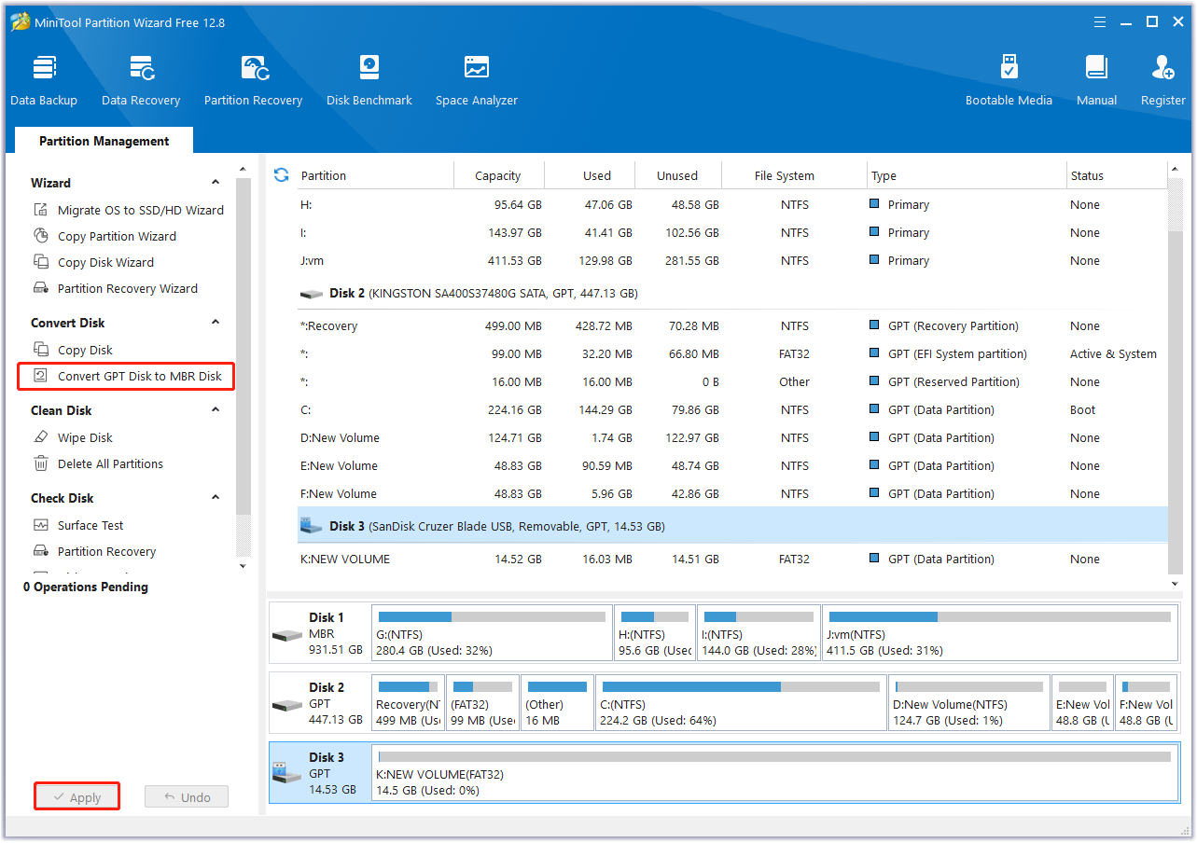Collapse the Convert Disk section
The height and width of the screenshot is (843, 1197).
[216, 323]
